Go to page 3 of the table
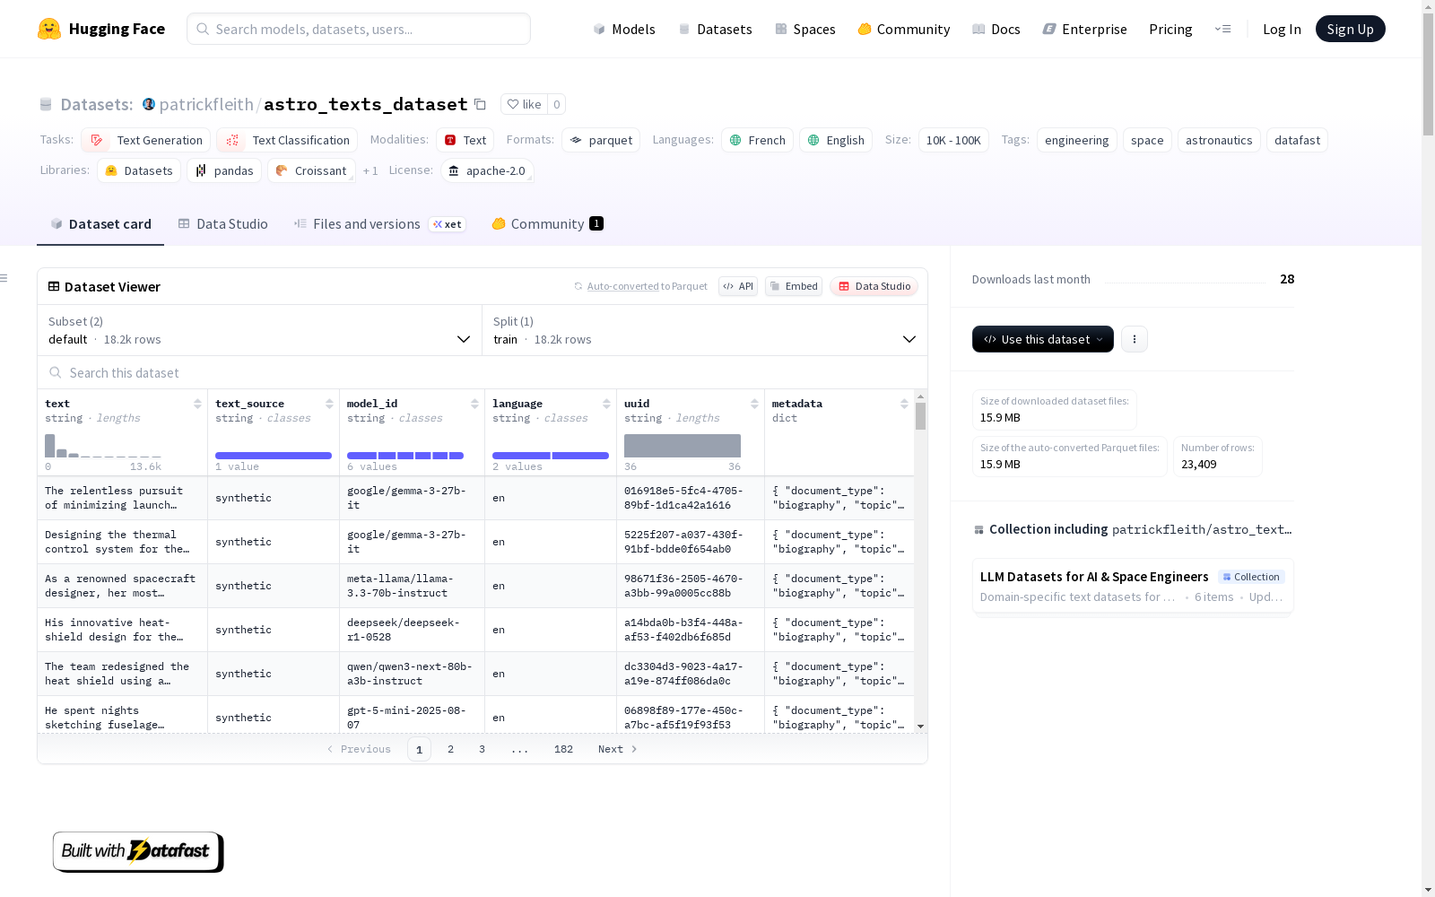Viewport: 1435px width, 897px height. pos(482,749)
